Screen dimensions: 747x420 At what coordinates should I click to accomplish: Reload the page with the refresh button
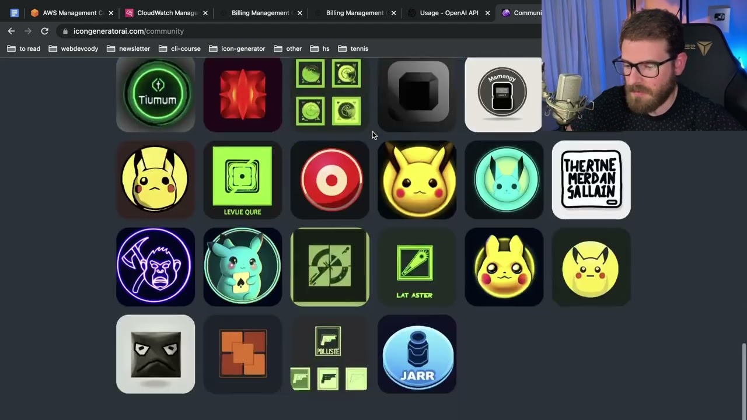click(44, 31)
